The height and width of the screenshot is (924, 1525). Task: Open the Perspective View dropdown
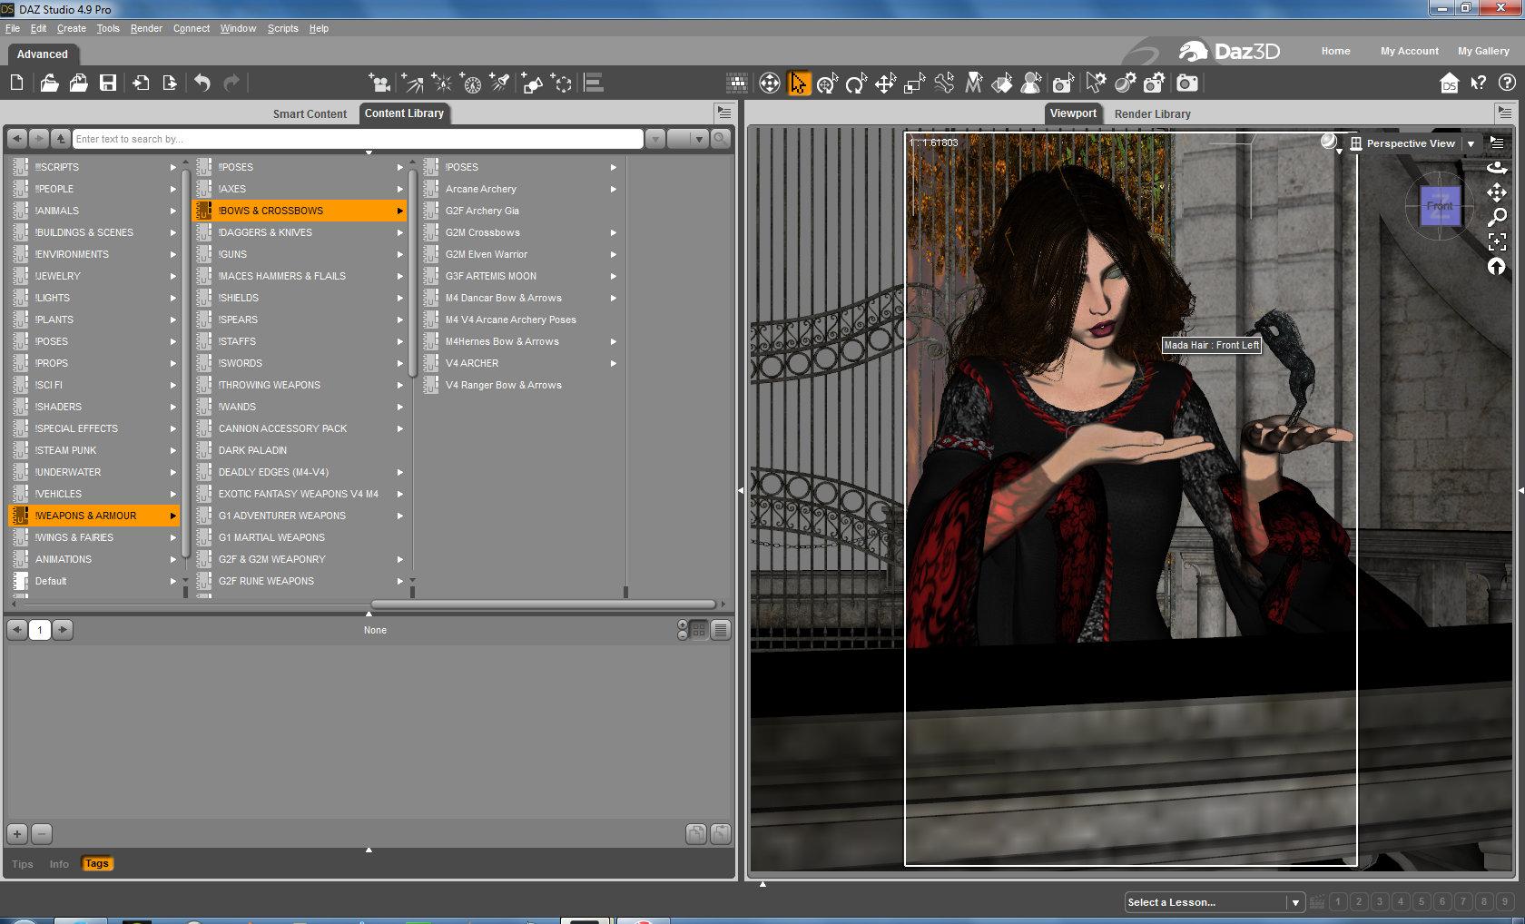click(x=1471, y=143)
